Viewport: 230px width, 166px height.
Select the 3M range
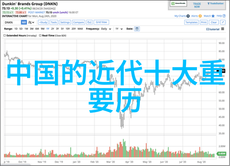click(x=31, y=29)
